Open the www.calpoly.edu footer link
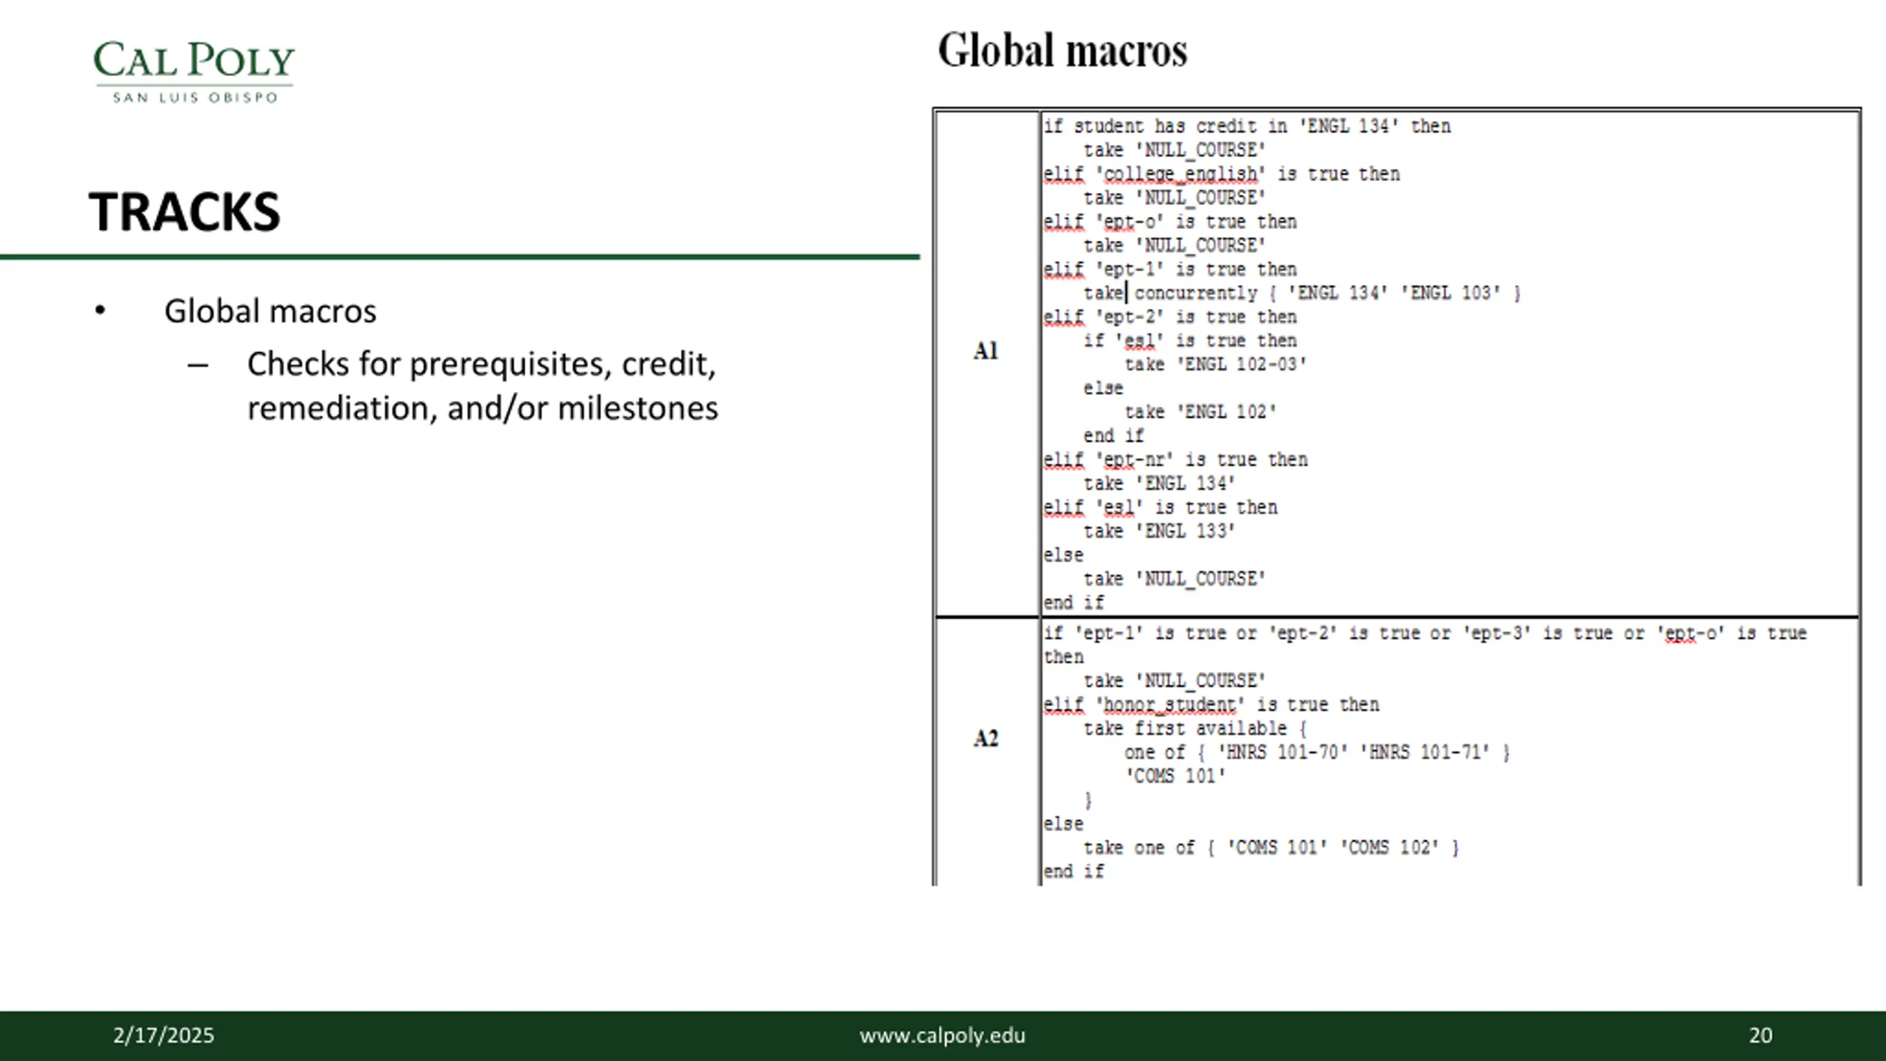 pyautogui.click(x=942, y=1035)
